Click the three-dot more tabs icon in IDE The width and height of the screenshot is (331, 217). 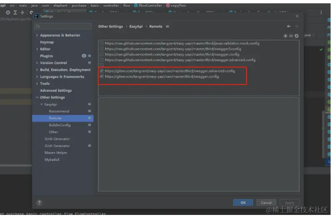(321, 12)
